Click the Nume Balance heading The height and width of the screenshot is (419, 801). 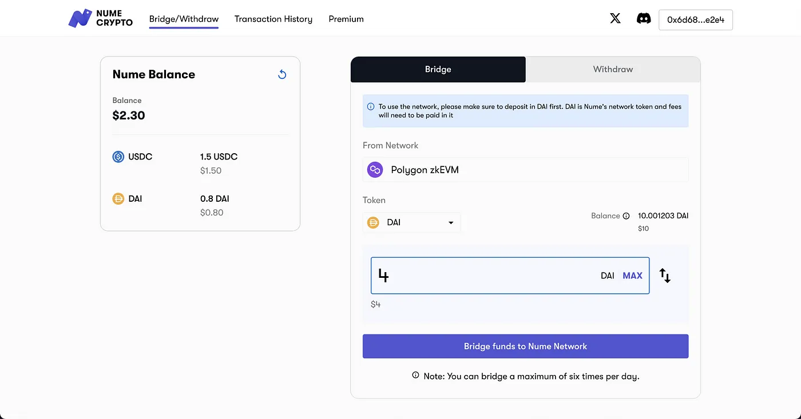(154, 74)
